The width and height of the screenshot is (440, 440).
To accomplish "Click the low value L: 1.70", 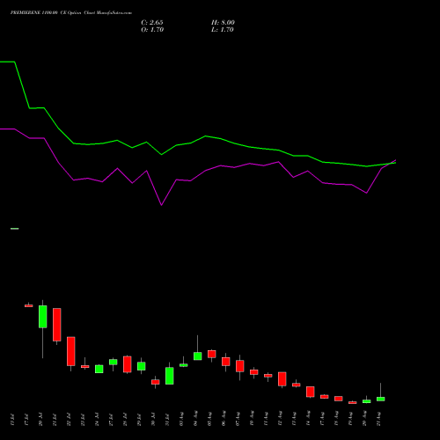I will (x=223, y=30).
